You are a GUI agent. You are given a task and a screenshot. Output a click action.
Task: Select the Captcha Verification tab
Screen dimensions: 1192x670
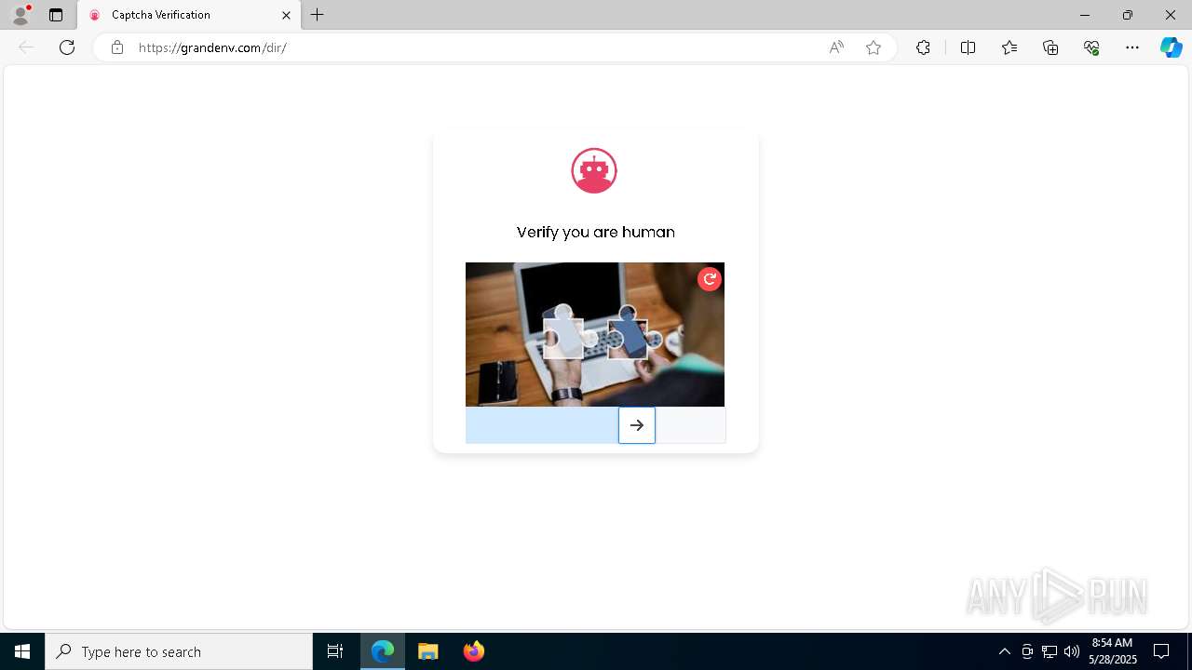(x=189, y=15)
